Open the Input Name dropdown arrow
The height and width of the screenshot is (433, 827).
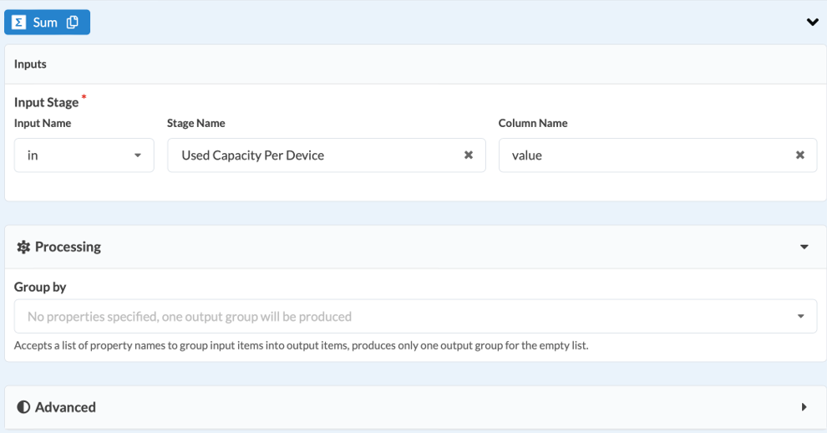[138, 155]
